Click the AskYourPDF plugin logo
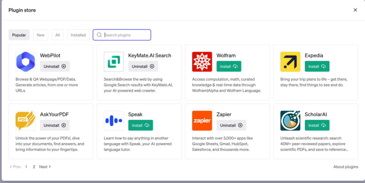This screenshot has height=183, width=365. [x=26, y=121]
